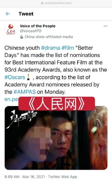Open the #AMPAS hashtag
The height and width of the screenshot is (183, 112).
tap(25, 92)
